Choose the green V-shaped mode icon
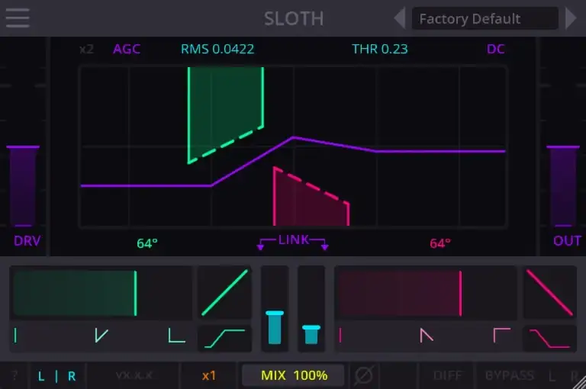 tap(101, 335)
